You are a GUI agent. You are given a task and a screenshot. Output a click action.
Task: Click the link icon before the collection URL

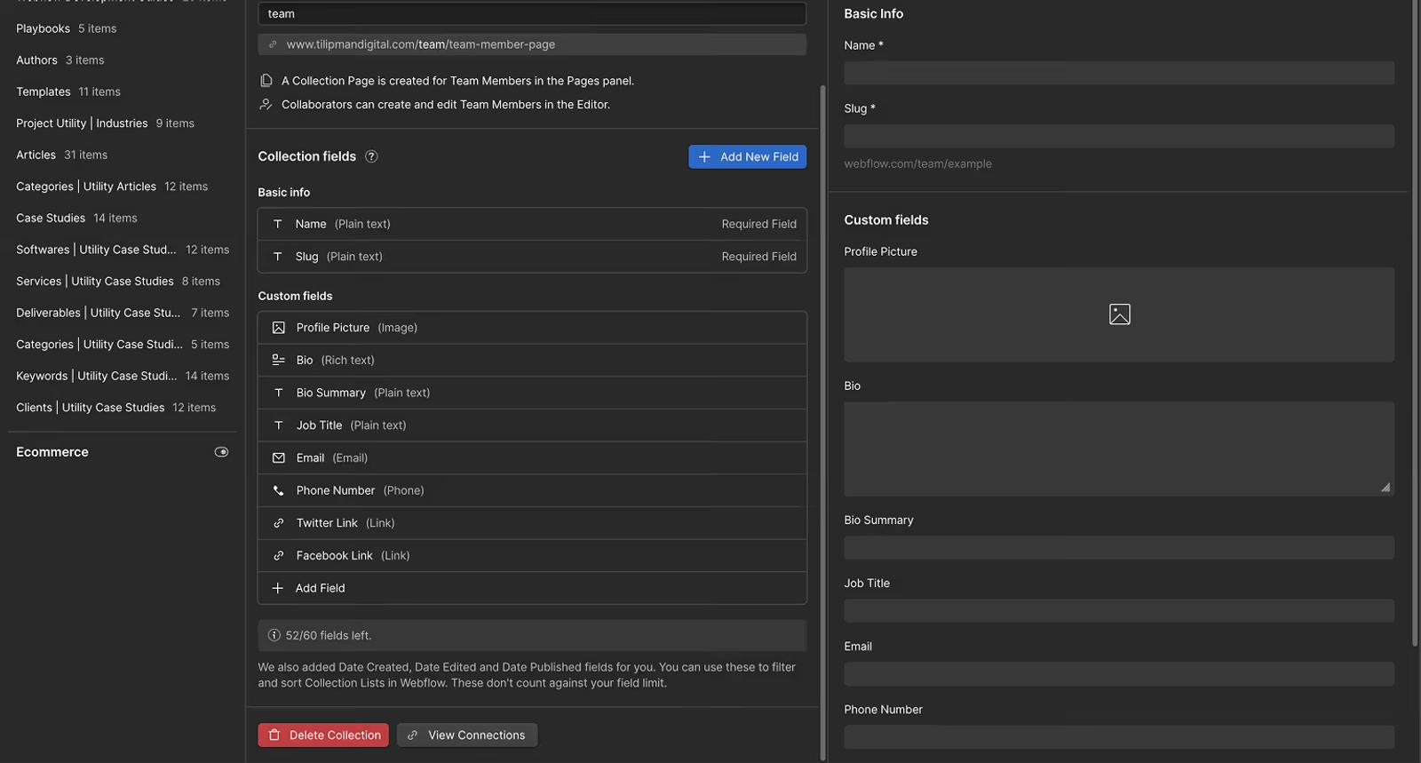tap(273, 44)
